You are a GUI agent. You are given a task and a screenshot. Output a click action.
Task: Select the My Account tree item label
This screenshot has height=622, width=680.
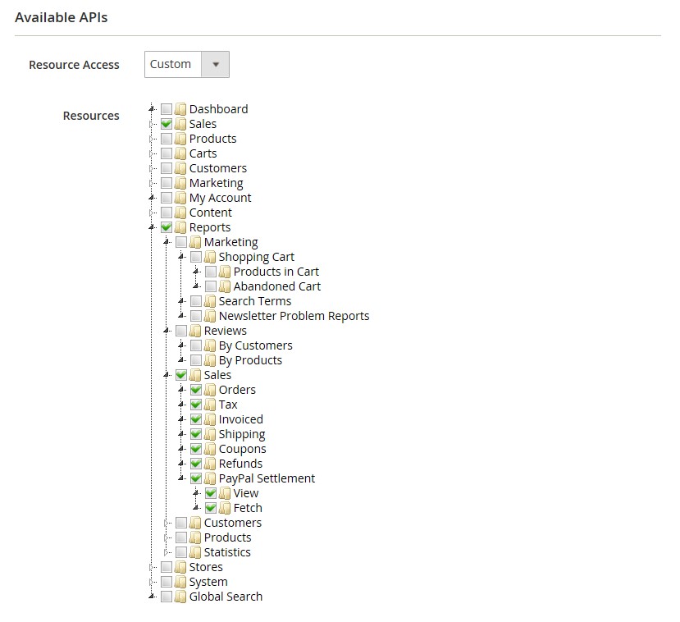pyautogui.click(x=220, y=198)
